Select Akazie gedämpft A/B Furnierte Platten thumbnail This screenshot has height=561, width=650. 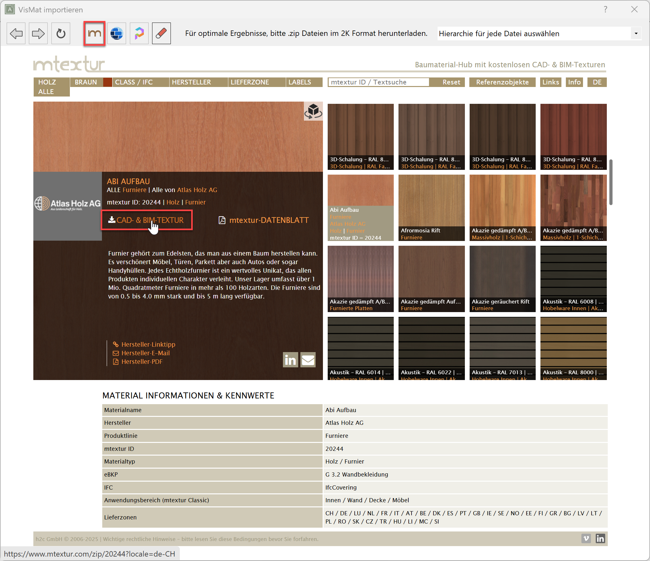(x=361, y=279)
